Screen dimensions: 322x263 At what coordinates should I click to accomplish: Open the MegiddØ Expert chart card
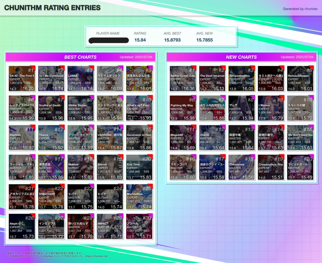183,138
